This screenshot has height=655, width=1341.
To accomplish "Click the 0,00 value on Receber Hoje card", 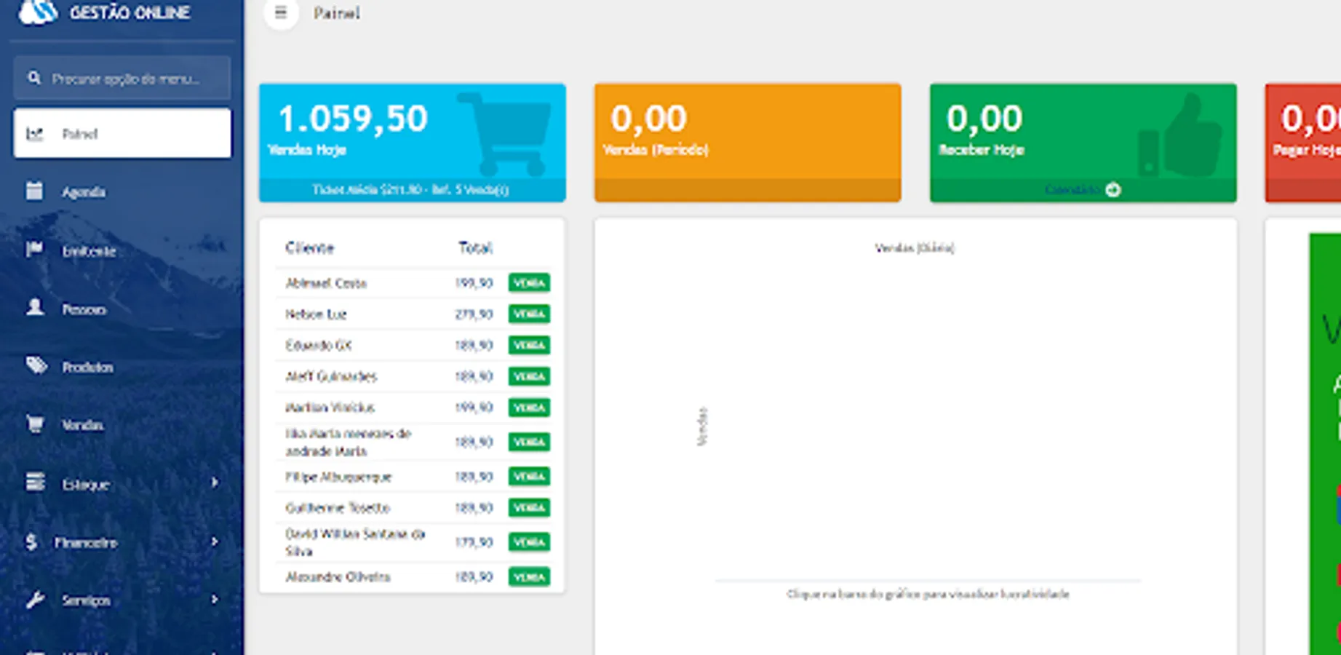I will coord(984,119).
